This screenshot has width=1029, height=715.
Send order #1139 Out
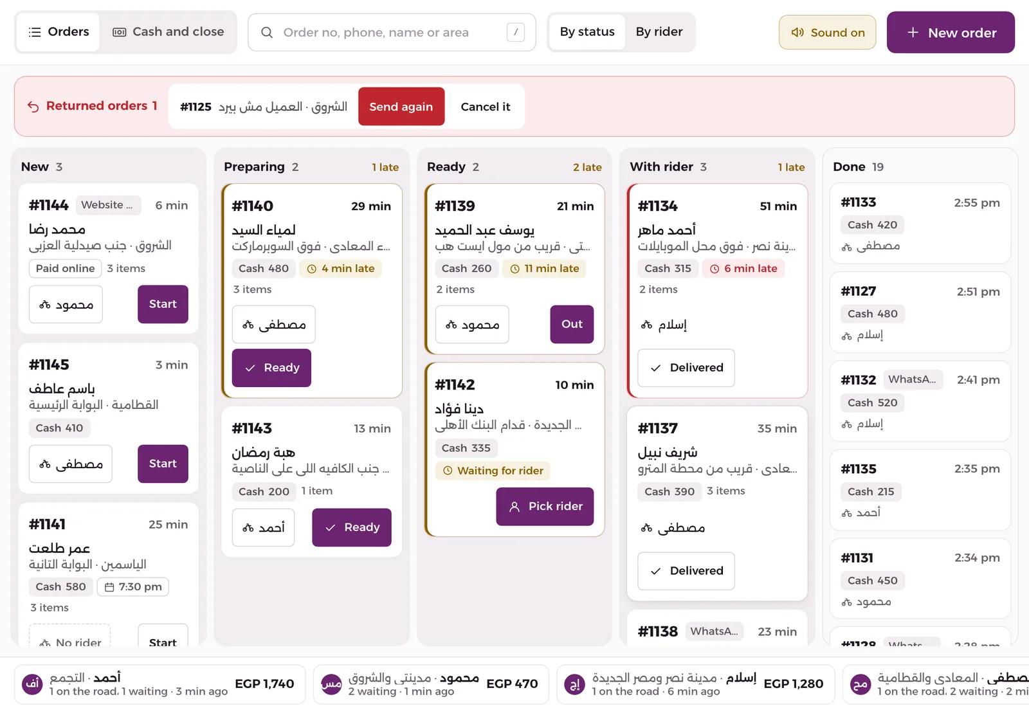click(572, 325)
